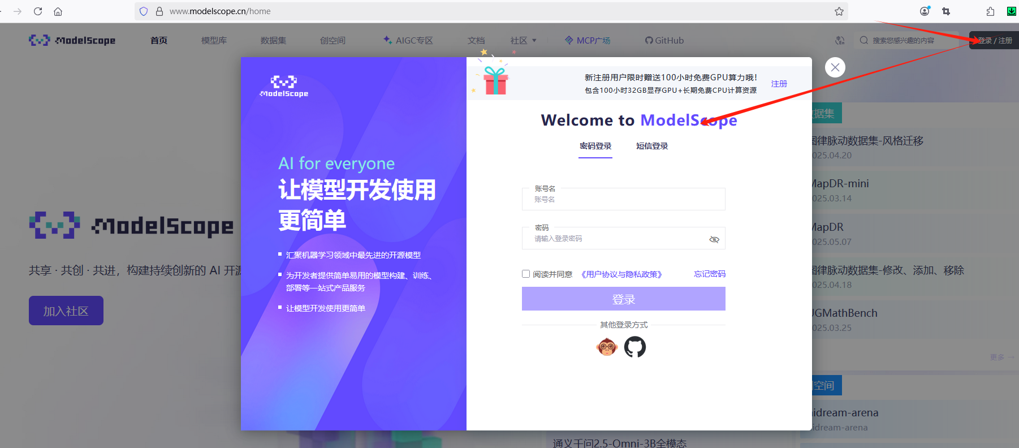1019x448 pixels.
Task: Focus the 密码 input field
Action: [624, 238]
